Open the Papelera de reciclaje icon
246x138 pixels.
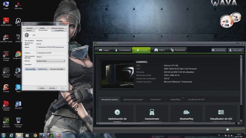click(x=18, y=122)
